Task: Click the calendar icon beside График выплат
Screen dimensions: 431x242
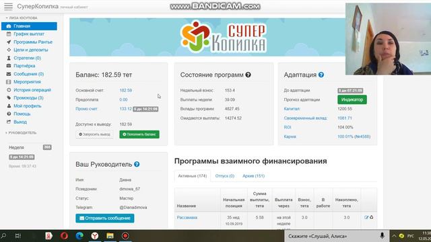Action: 9,34
